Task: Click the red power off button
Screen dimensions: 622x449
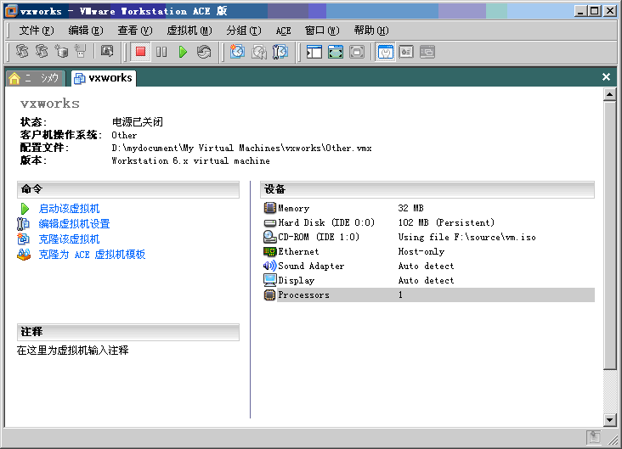Action: (x=140, y=52)
